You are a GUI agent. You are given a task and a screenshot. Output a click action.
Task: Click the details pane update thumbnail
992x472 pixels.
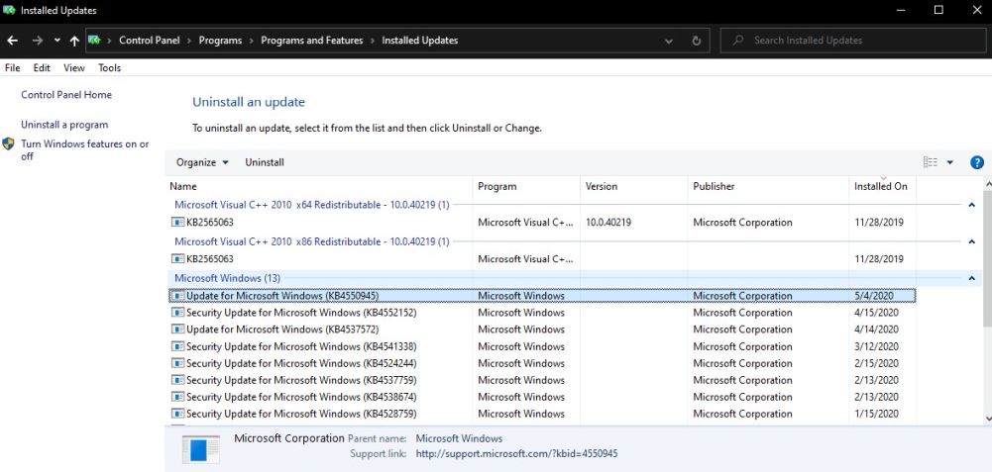coord(200,449)
